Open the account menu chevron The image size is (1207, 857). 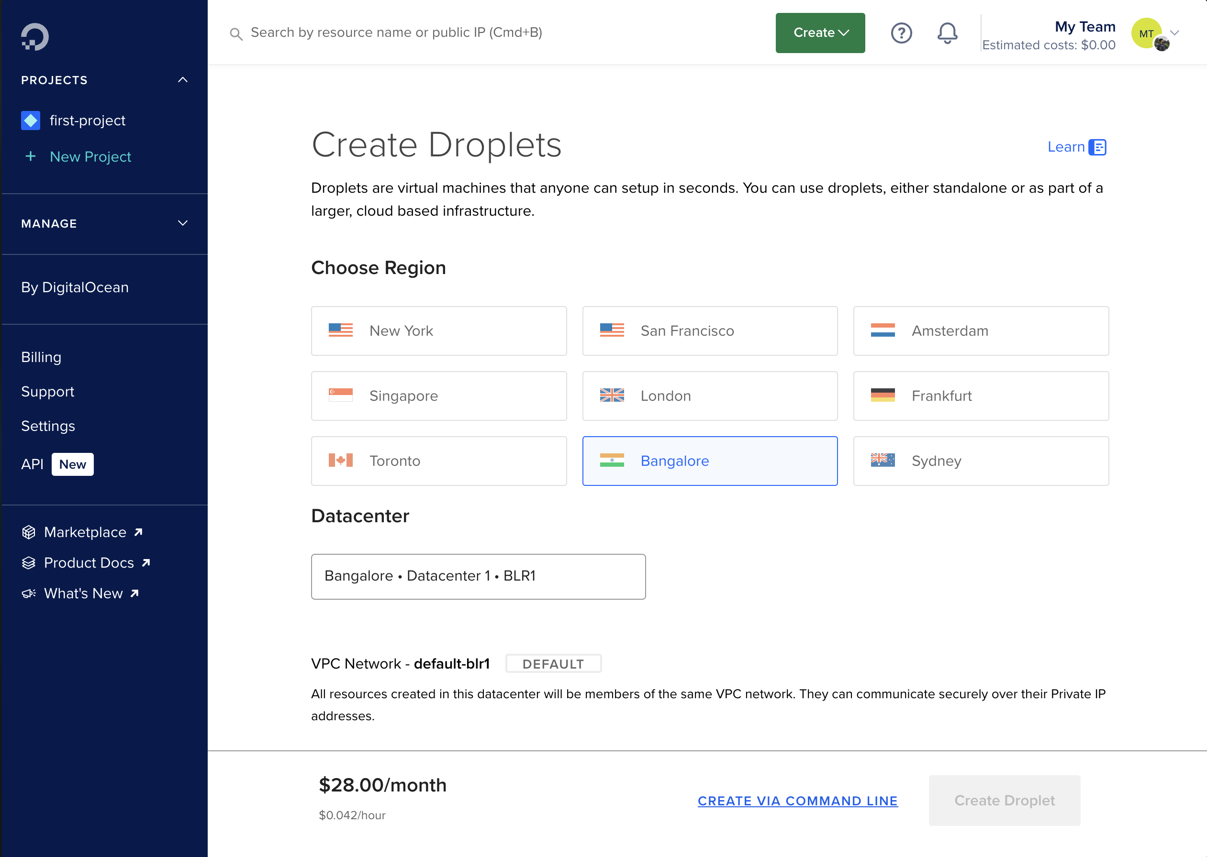(x=1175, y=33)
